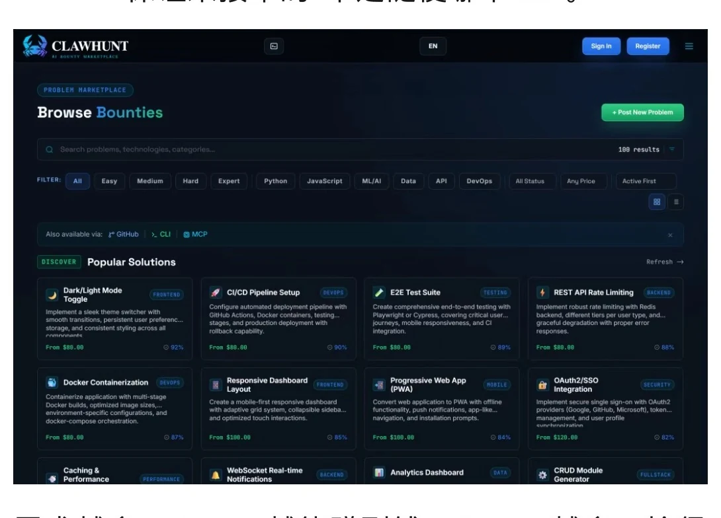This screenshot has height=518, width=721.
Task: Switch to grid view layout
Action: 657,202
